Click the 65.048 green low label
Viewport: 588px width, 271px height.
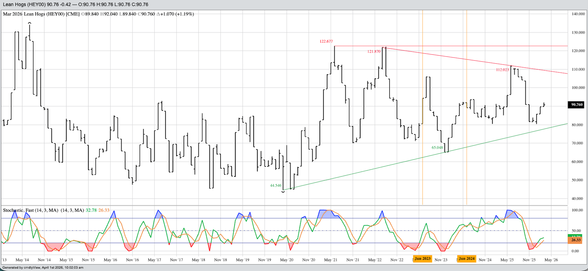(x=437, y=148)
